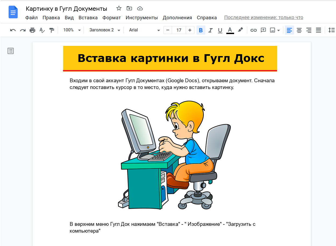Open the Формат menu
Image resolution: width=336 pixels, height=246 pixels.
[112, 18]
